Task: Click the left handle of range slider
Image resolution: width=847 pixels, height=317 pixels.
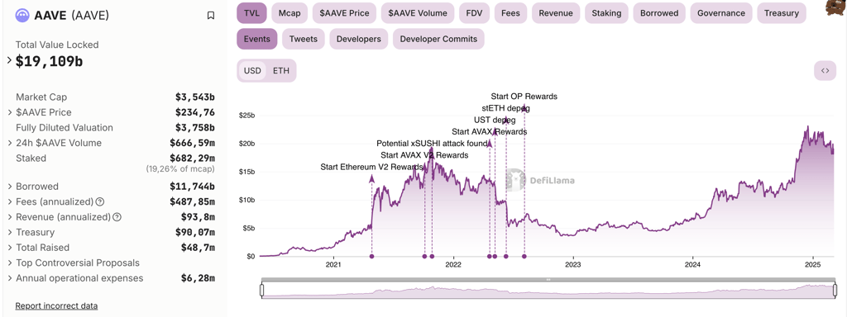Action: pyautogui.click(x=262, y=291)
